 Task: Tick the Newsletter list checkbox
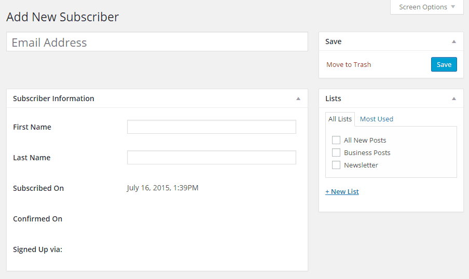pyautogui.click(x=336, y=165)
